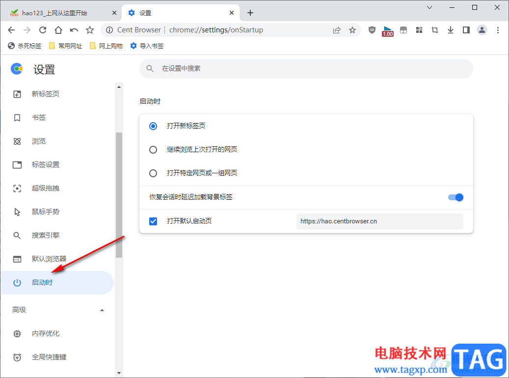Open the 常用网址 bookmark folder
Viewport: 509px width, 378px height.
tap(65, 46)
